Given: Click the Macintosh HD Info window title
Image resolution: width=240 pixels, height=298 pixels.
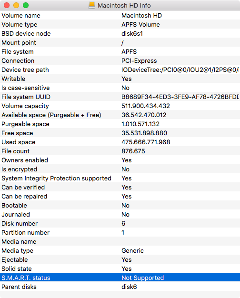Looking at the screenshot, I should (124, 5).
